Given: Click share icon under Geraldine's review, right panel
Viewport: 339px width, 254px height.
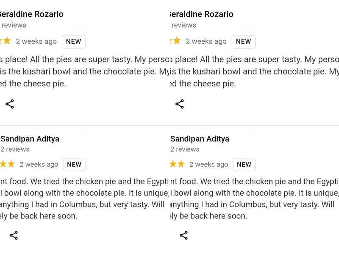Looking at the screenshot, I should (180, 104).
